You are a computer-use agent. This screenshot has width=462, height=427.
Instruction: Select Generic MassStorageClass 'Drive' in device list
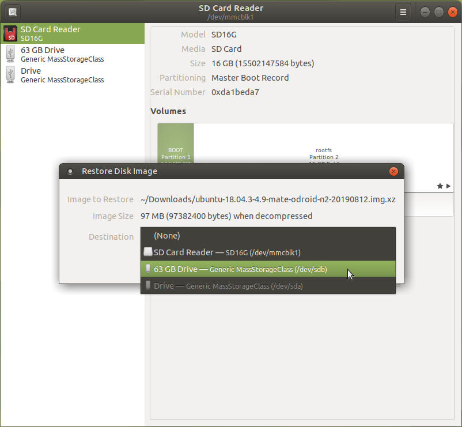pos(72,75)
